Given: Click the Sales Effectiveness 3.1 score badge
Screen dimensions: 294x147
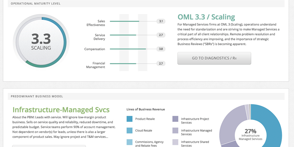Looking at the screenshot, I should tap(161, 21).
